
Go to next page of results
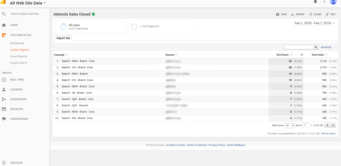[333, 125]
